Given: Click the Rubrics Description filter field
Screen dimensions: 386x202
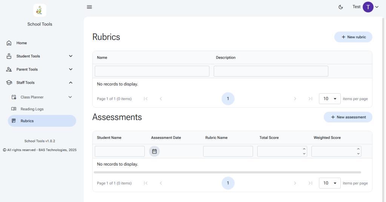Looking at the screenshot, I should click(x=271, y=71).
